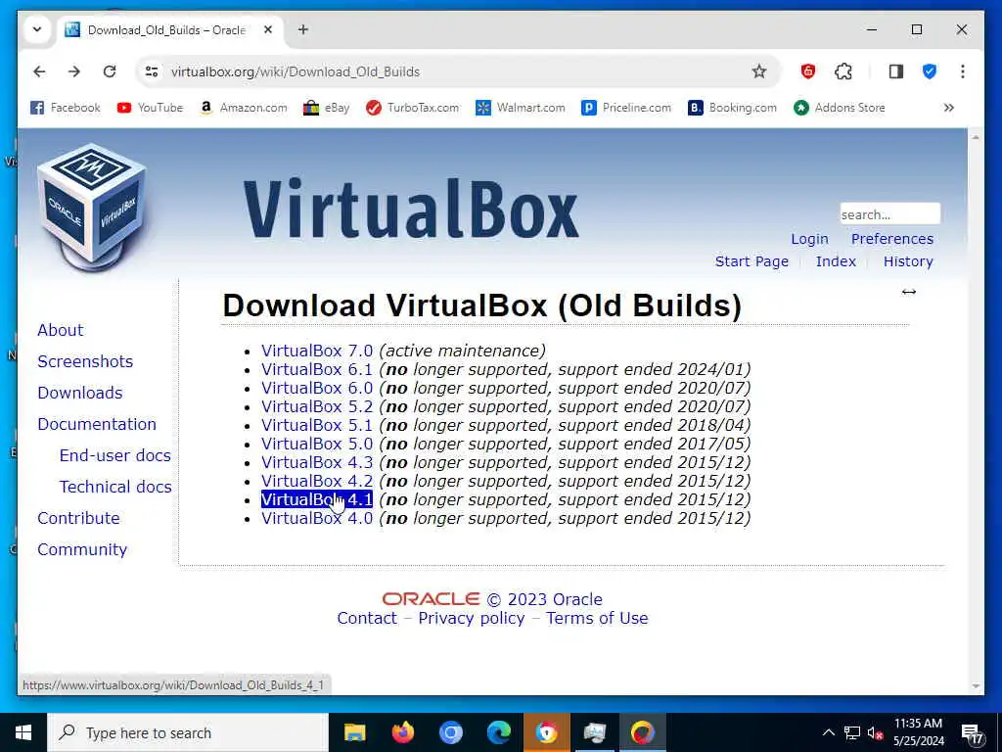The height and width of the screenshot is (752, 1002).
Task: Open the Addons Store bookmark
Action: (x=839, y=108)
